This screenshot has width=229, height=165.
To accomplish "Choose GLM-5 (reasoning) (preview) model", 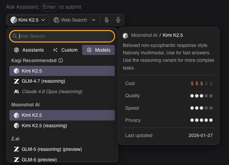I will coord(62,149).
